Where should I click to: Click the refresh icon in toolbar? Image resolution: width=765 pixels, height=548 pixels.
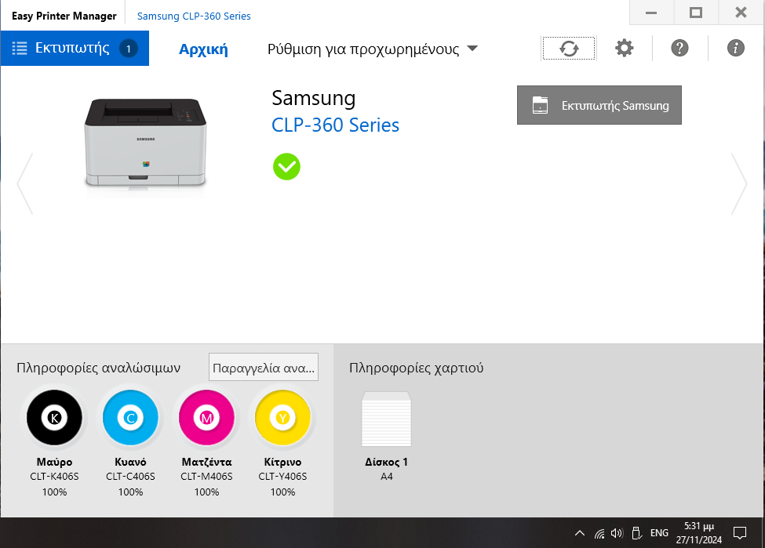click(x=569, y=49)
